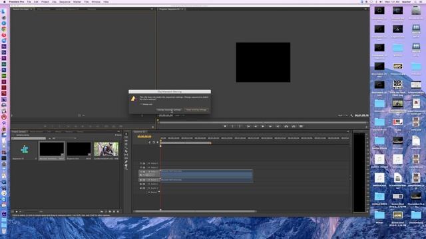
Task: Open the Sequence menu
Action: [x=65, y=1]
